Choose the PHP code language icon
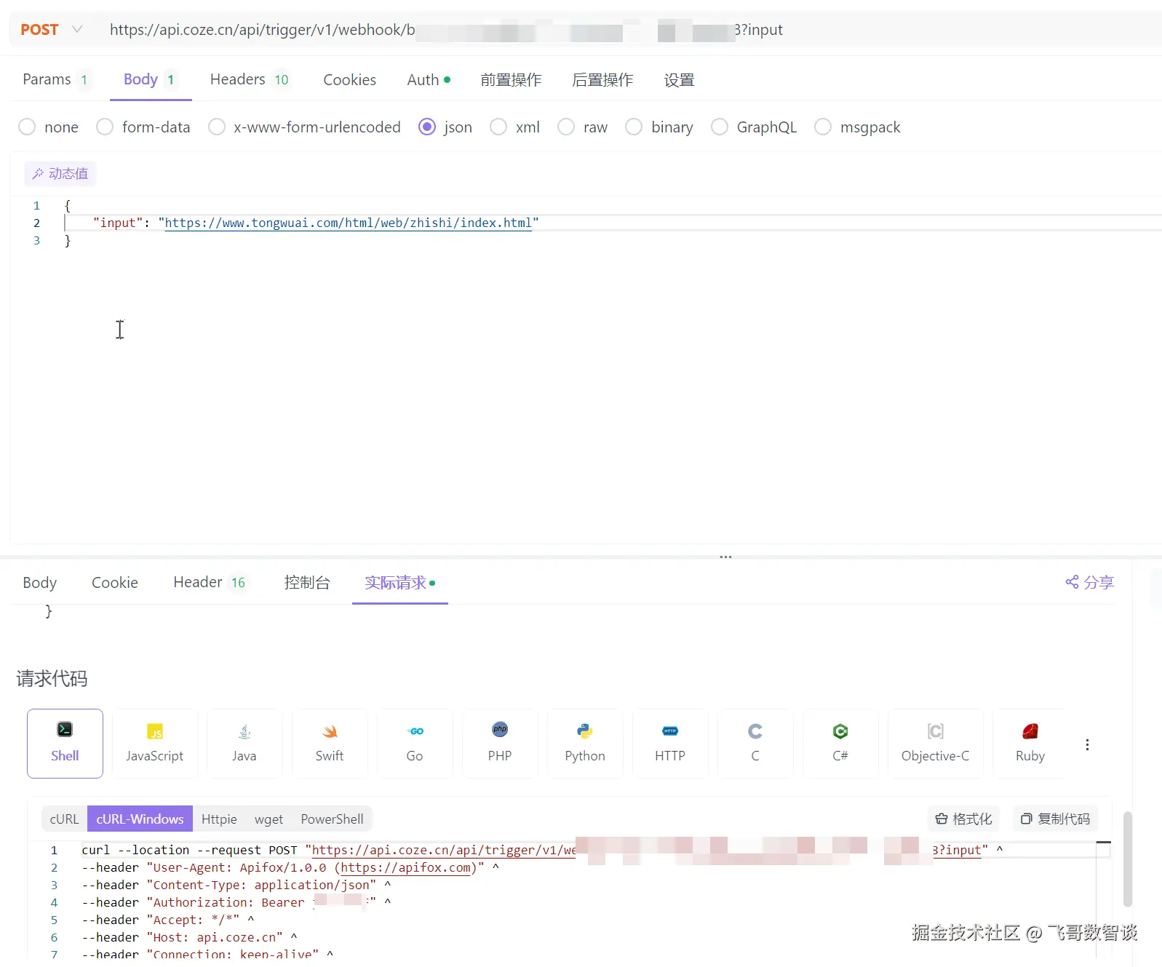 coord(500,743)
